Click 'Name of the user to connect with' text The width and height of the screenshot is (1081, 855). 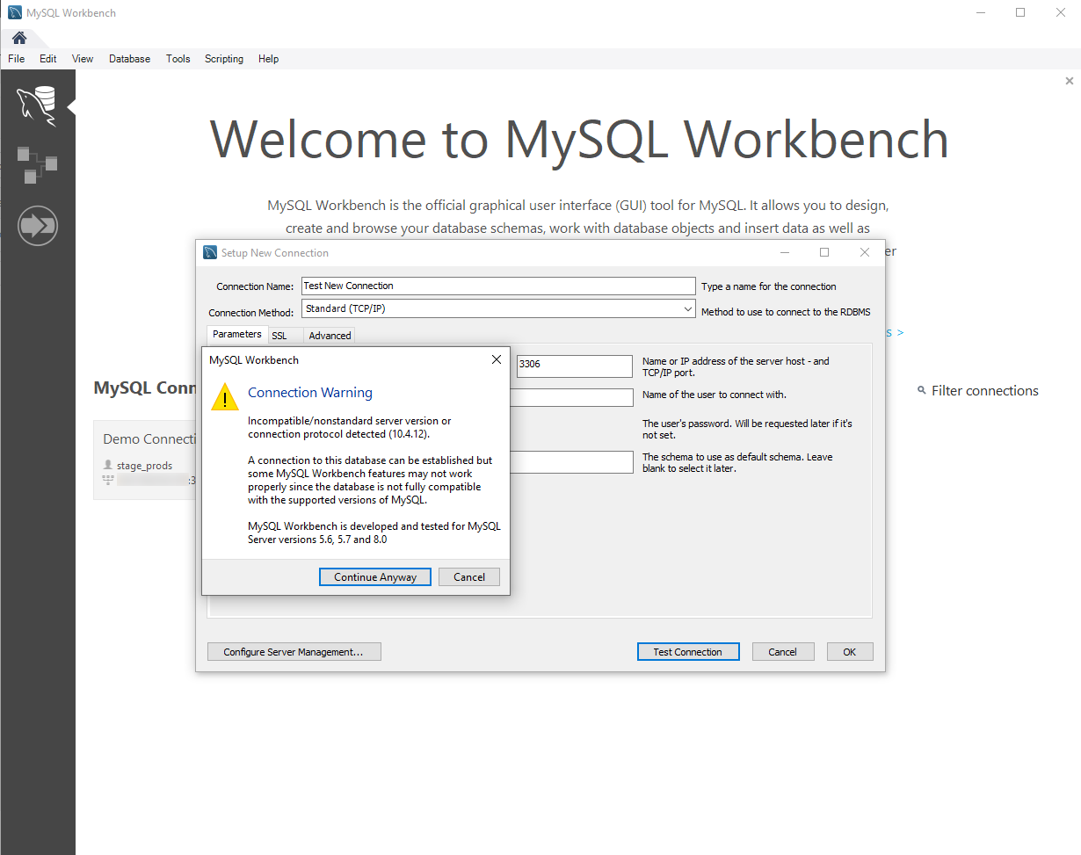pos(715,395)
